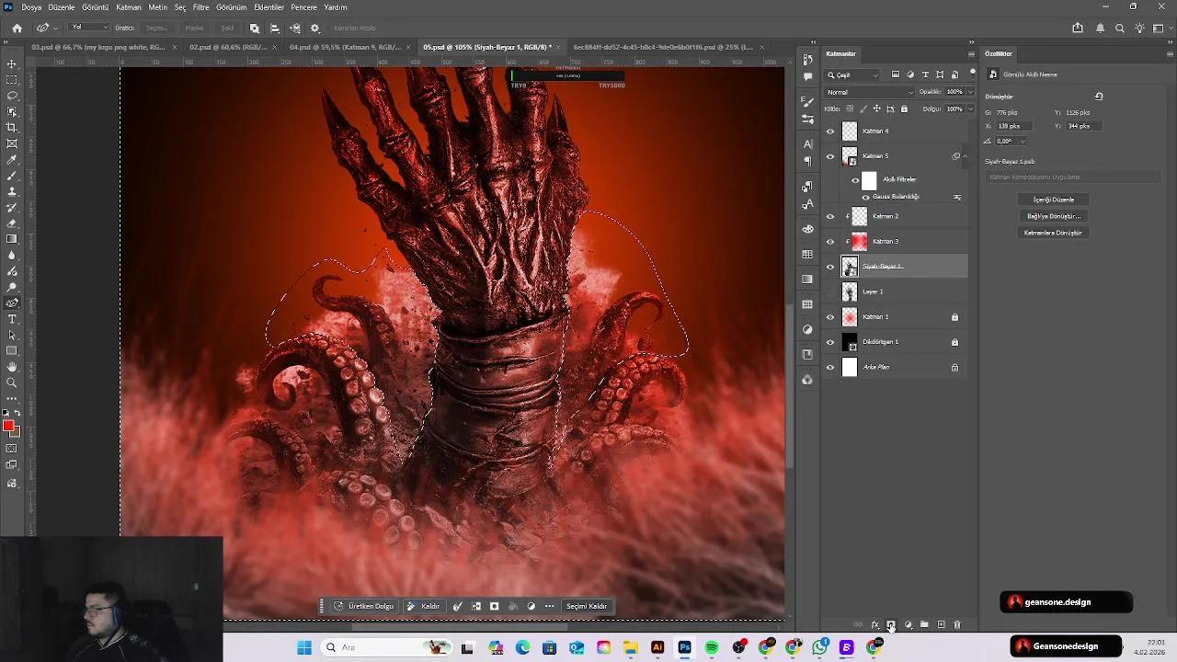The height and width of the screenshot is (662, 1177).
Task: Select the Brush tool
Action: (12, 176)
